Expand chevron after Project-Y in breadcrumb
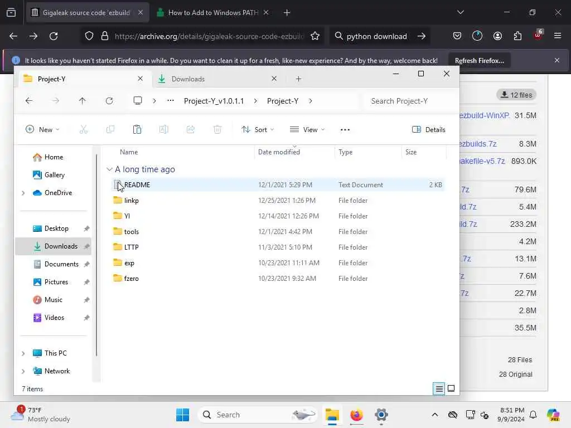 (x=310, y=101)
